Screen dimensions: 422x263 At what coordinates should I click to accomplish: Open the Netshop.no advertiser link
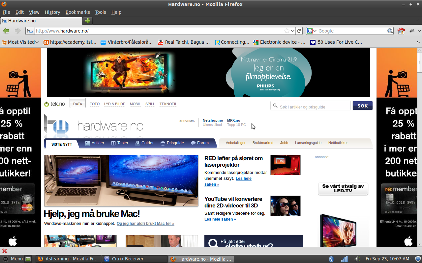pos(213,120)
